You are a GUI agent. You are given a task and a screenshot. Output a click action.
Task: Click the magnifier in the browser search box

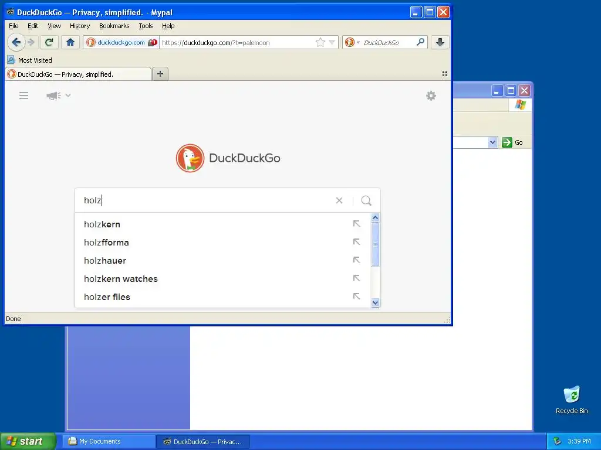point(420,42)
